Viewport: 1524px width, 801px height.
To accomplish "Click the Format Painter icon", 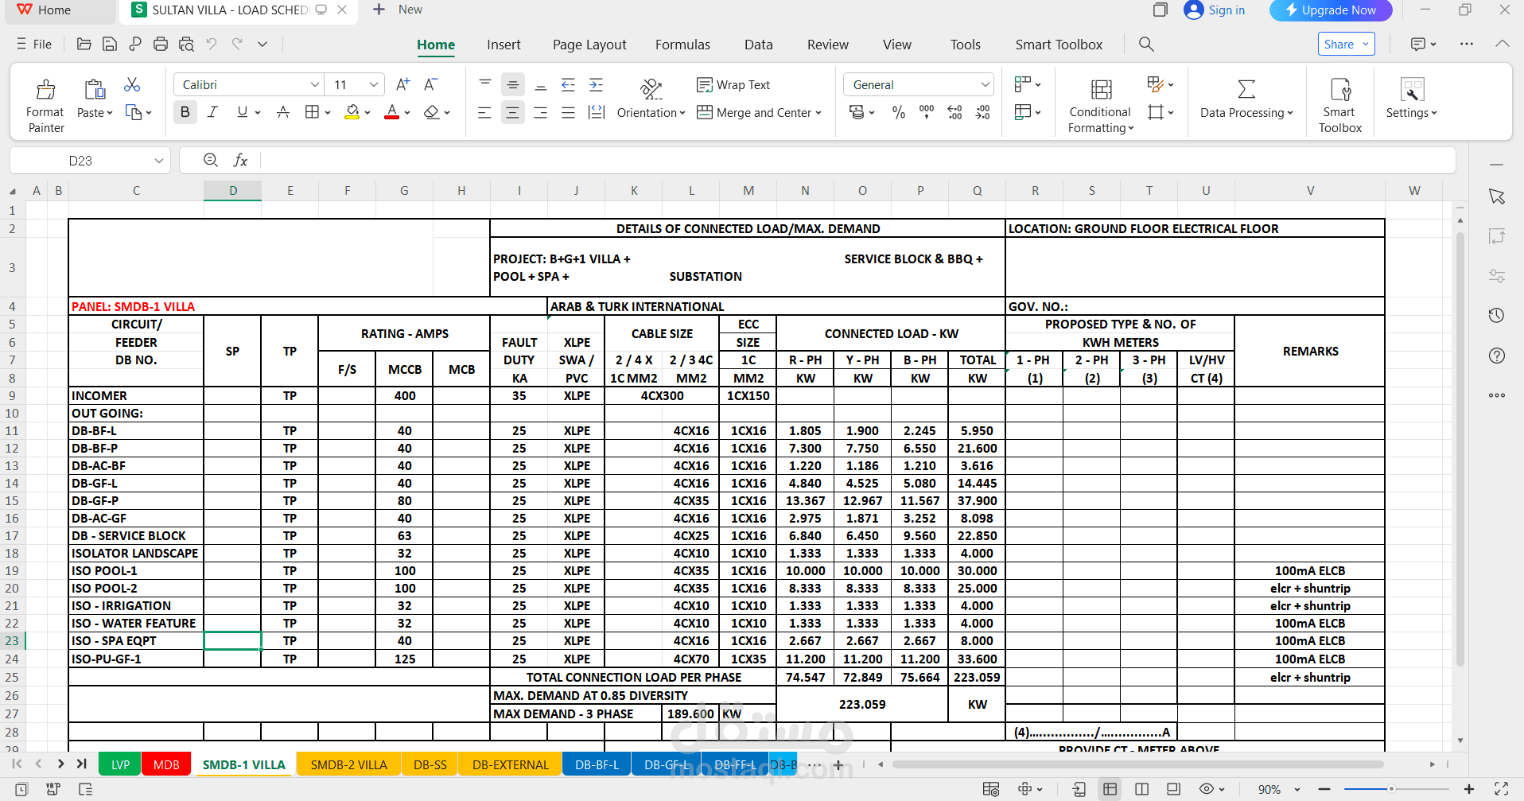I will [45, 88].
